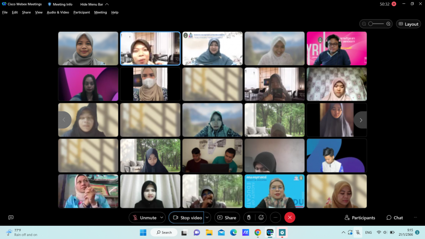Open the Chat panel
This screenshot has height=239, width=425.
tap(395, 218)
